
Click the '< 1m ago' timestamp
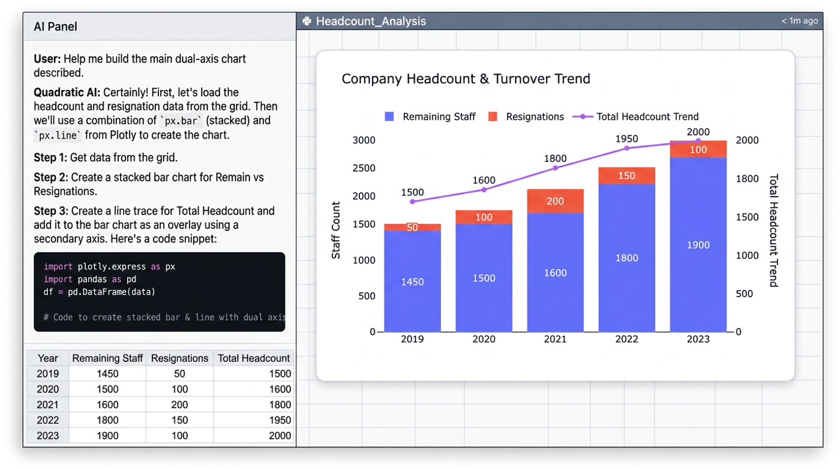(799, 21)
